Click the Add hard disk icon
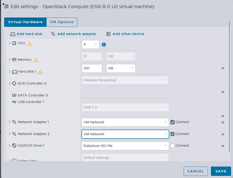Image resolution: width=233 pixels, height=178 pixels. click(x=13, y=34)
